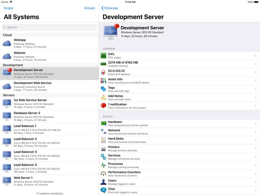Click the Load Balancer 1 monitor icon
Image resolution: width=260 pixels, height=195 pixels.
coord(7,129)
